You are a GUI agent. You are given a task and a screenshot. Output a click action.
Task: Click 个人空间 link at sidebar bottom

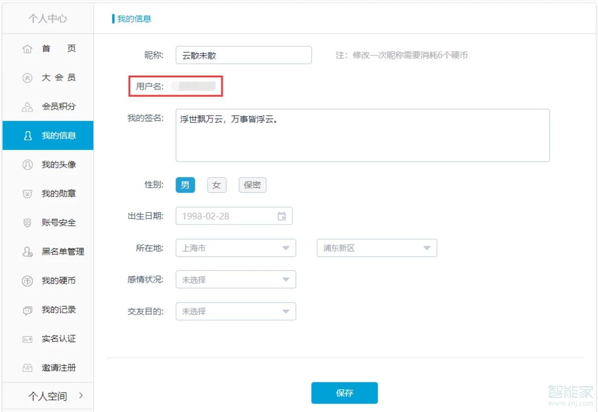[x=47, y=396]
